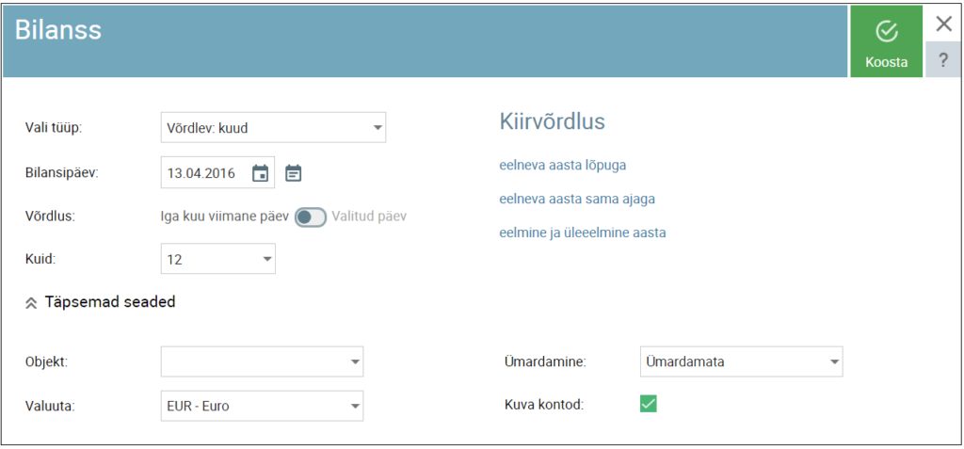Open the Vali tüüp dropdown

[273, 127]
